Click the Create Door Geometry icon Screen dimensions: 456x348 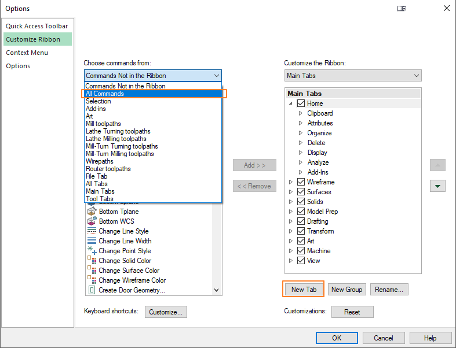coord(92,290)
